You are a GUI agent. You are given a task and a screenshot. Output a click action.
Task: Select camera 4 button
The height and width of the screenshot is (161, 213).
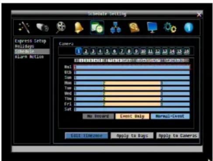(100, 51)
